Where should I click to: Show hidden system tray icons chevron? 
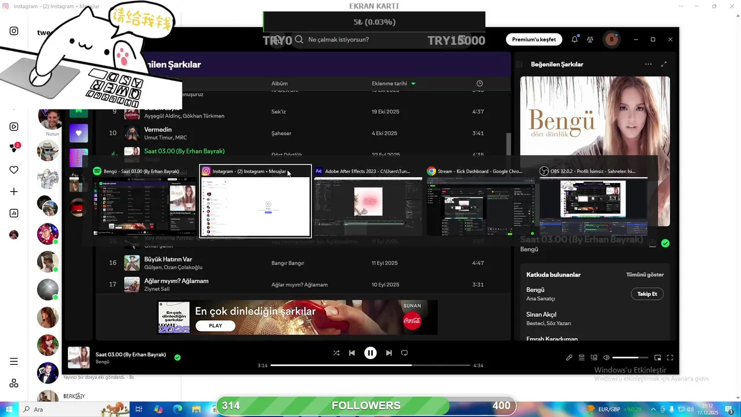pos(654,409)
